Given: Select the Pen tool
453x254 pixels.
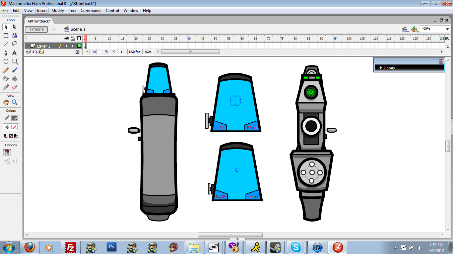Looking at the screenshot, I should (6, 53).
